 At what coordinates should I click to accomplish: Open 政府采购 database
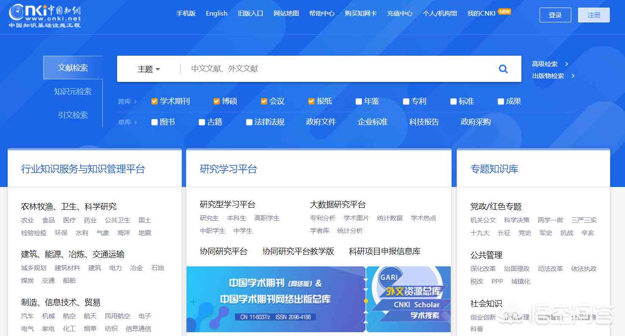(476, 122)
